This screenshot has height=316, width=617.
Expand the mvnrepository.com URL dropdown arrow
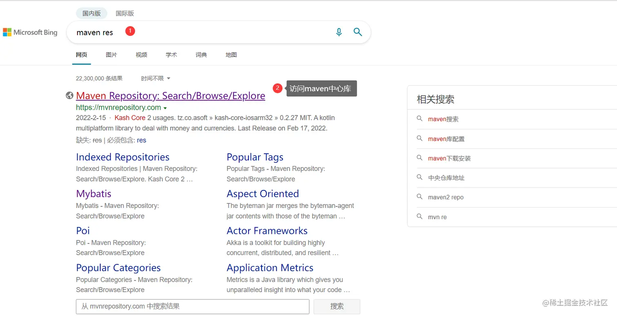pos(165,108)
